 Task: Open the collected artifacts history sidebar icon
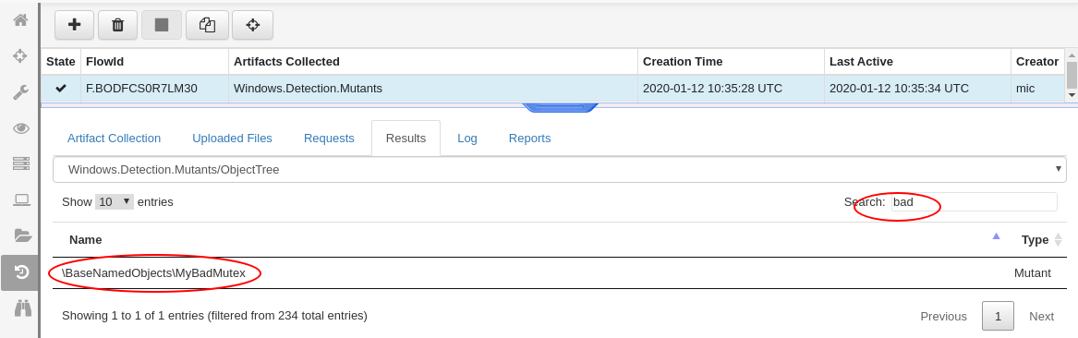(20, 272)
